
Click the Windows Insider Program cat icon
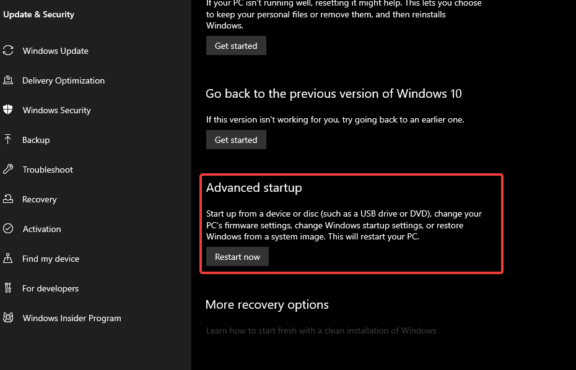click(x=8, y=318)
